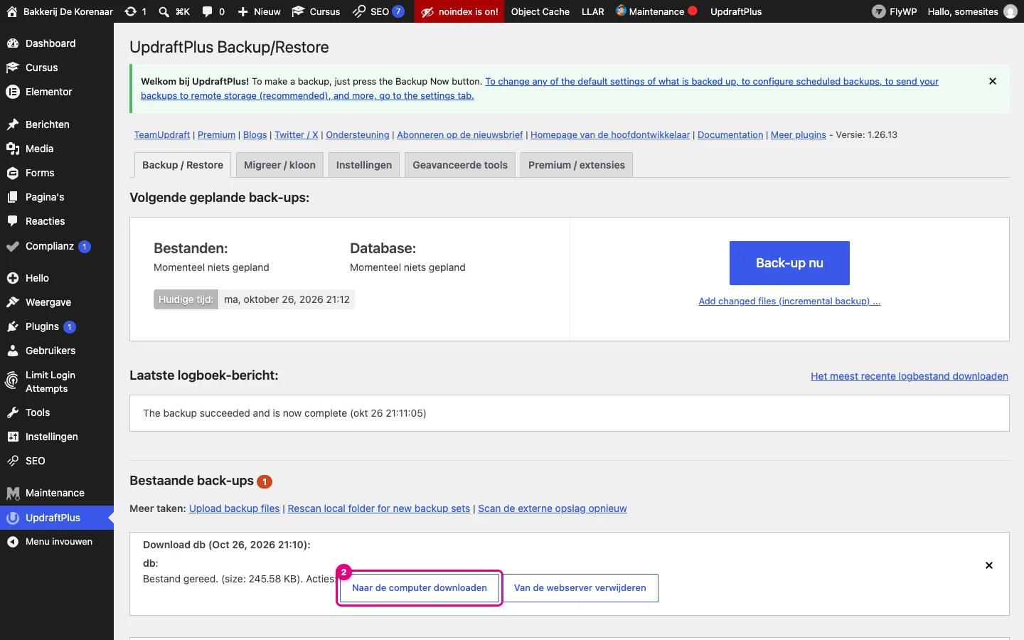Open the Berichten pin icon
Image resolution: width=1024 pixels, height=640 pixels.
click(12, 124)
